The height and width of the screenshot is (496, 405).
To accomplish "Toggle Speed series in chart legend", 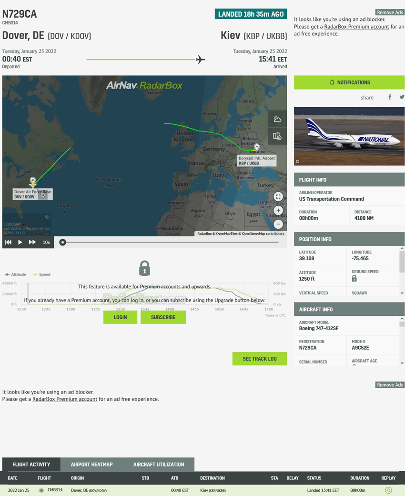I will tap(41, 274).
